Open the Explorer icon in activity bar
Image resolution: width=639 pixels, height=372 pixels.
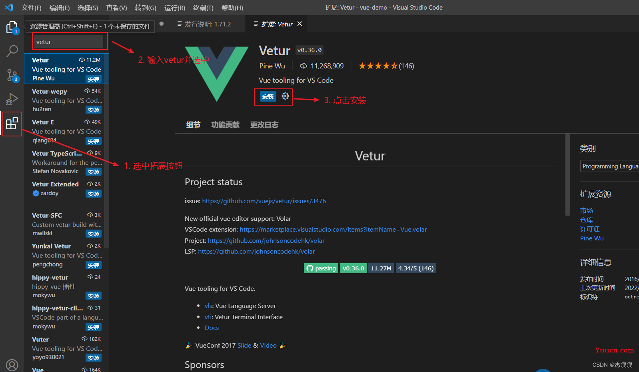pos(12,28)
